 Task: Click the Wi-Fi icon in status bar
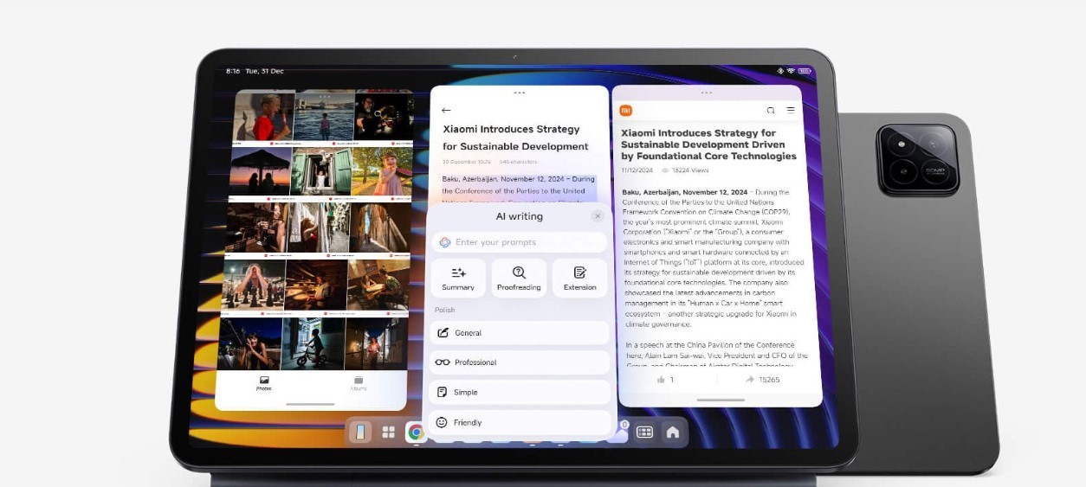pyautogui.click(x=791, y=71)
